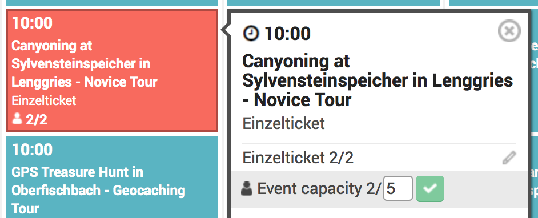Click the 2/2 count on red card
Image resolution: width=538 pixels, height=218 pixels.
[37, 120]
